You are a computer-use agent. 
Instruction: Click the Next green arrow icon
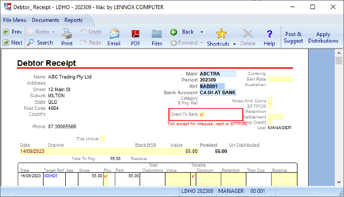[x=6, y=43]
